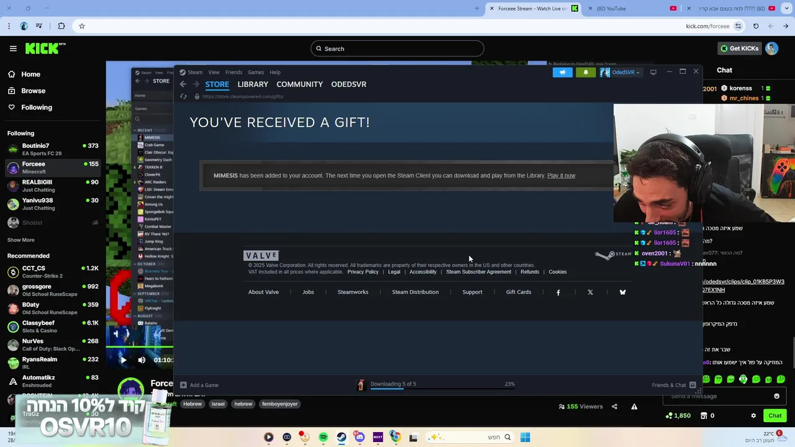Click the femboyenjoyer stream tag

tap(280, 404)
